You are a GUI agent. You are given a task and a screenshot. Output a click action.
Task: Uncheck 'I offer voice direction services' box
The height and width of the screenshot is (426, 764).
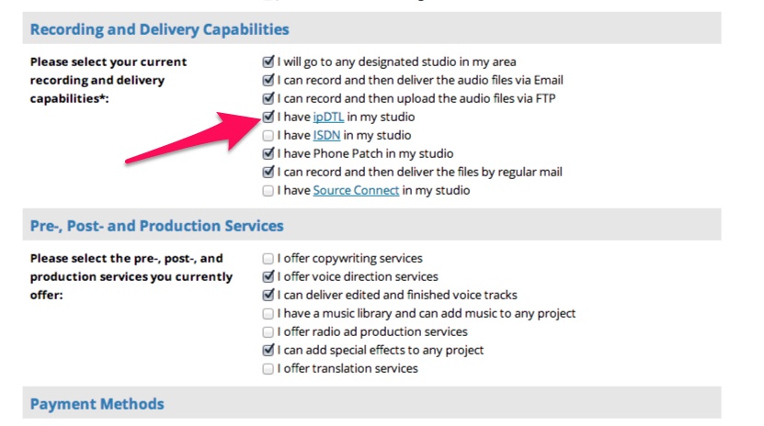click(268, 276)
